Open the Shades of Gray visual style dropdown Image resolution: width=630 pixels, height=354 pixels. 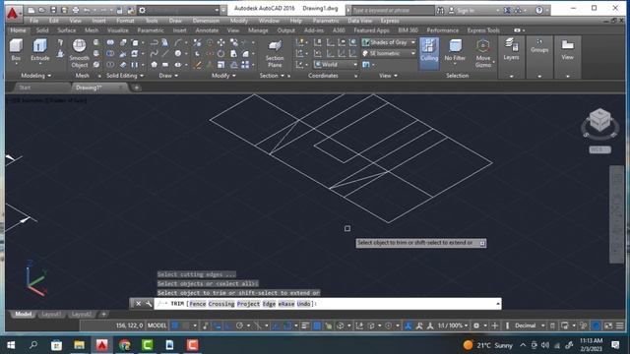pos(389,42)
